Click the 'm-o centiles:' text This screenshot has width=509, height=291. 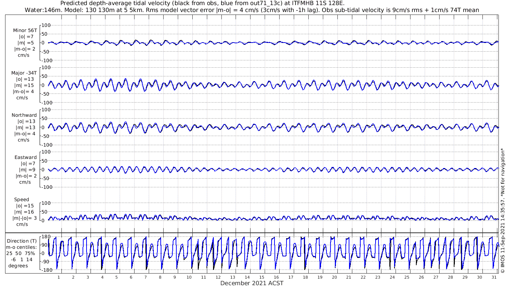click(x=22, y=247)
